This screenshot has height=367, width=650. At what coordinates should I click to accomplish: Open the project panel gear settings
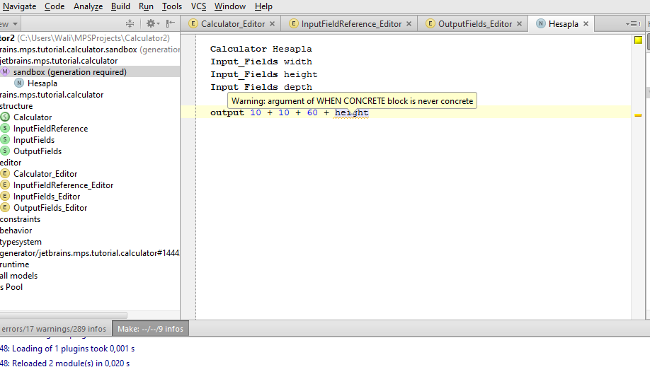tap(150, 23)
